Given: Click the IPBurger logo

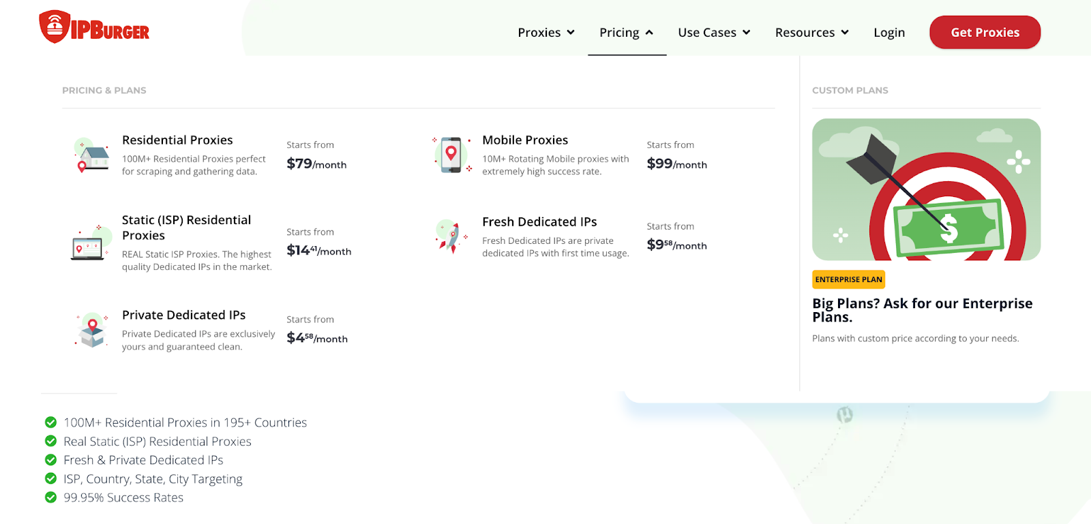Looking at the screenshot, I should [94, 27].
